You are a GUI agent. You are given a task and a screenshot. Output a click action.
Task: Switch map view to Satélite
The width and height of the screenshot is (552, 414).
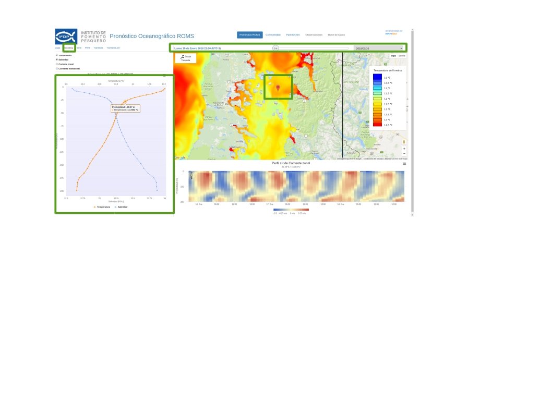[402, 55]
